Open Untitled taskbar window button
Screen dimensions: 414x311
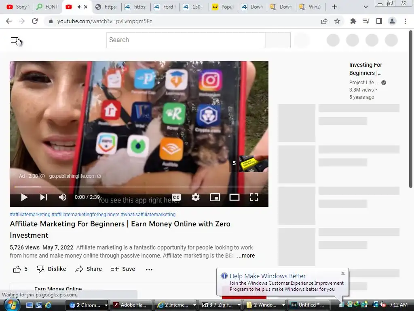309,305
